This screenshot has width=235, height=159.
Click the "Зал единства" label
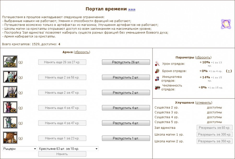click(165, 128)
